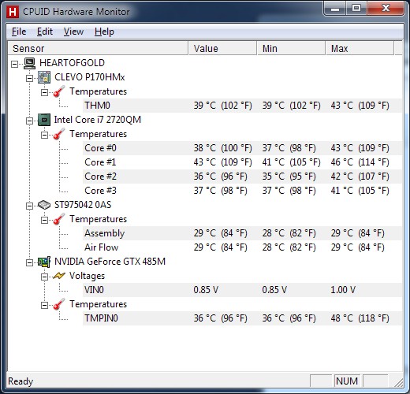Select the Core #3 row
The width and height of the screenshot is (410, 394).
(242, 191)
